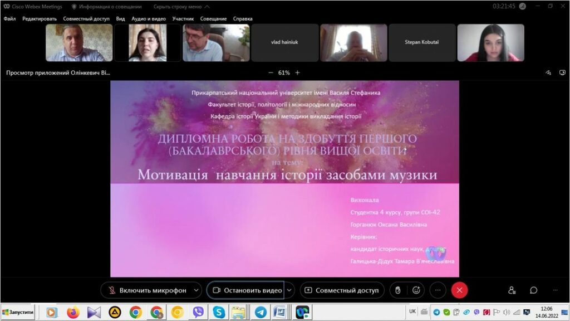Open Viber from the taskbar
570x321 pixels.
click(x=198, y=312)
